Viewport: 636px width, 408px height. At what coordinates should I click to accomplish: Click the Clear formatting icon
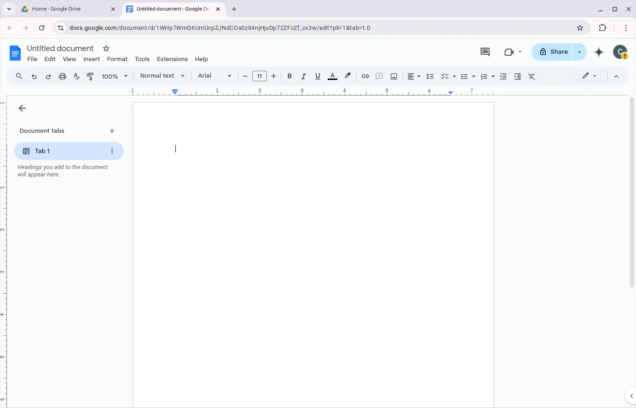pyautogui.click(x=532, y=76)
